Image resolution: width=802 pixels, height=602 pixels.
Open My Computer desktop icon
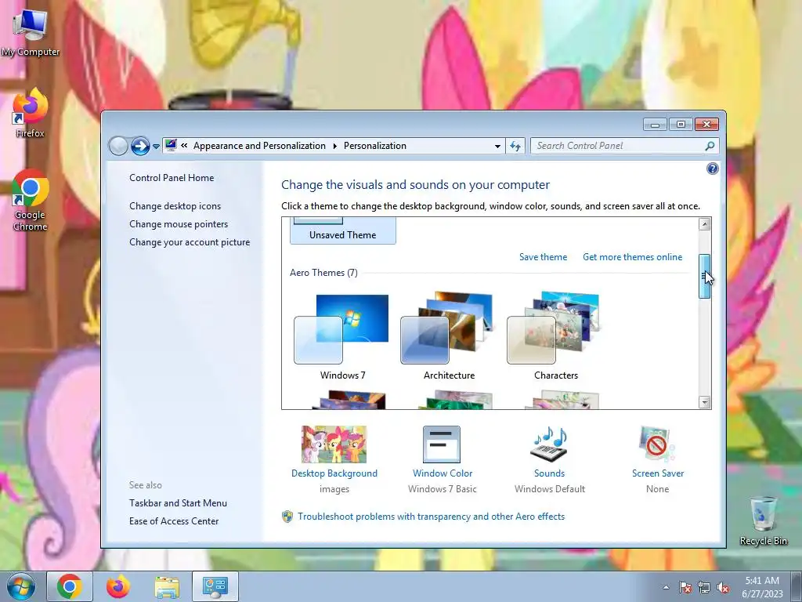click(x=31, y=33)
